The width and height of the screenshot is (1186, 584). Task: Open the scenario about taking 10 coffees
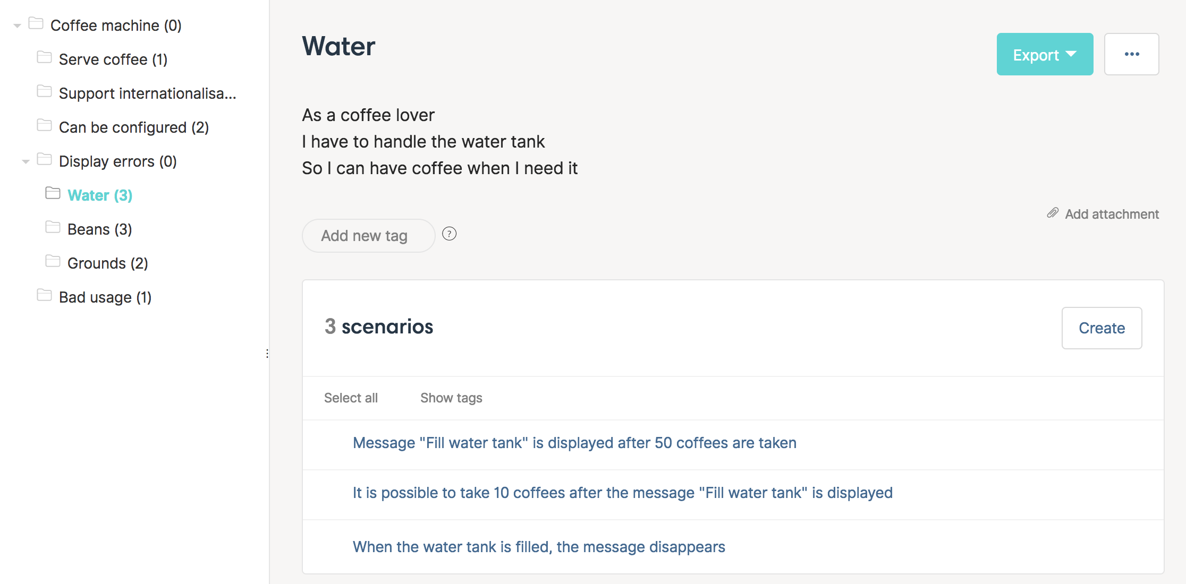point(622,493)
